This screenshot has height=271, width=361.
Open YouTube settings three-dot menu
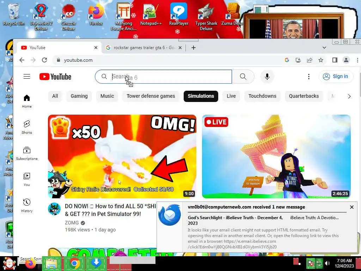(x=309, y=77)
